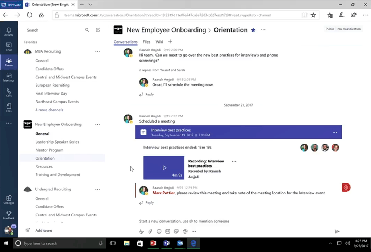Open the Activity feed in sidebar
The image size is (371, 252).
[9, 32]
